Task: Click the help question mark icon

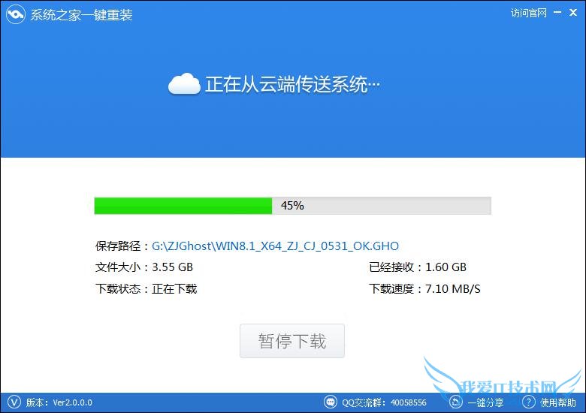Action: pyautogui.click(x=528, y=402)
